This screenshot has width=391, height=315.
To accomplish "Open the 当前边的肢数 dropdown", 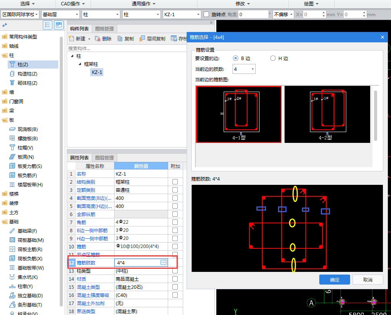I will tap(244, 69).
